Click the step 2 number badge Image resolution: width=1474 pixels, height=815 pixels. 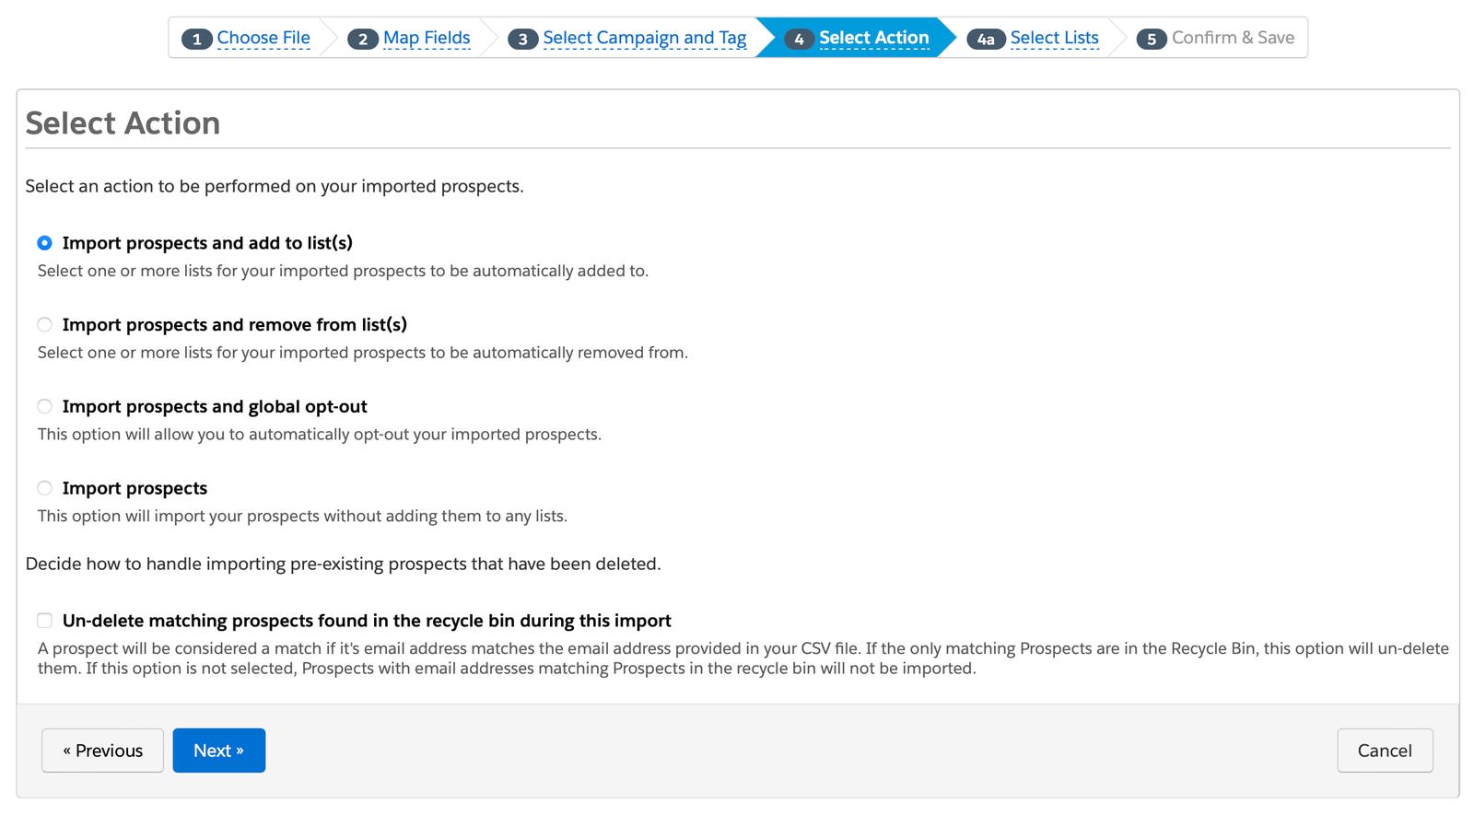click(x=363, y=39)
